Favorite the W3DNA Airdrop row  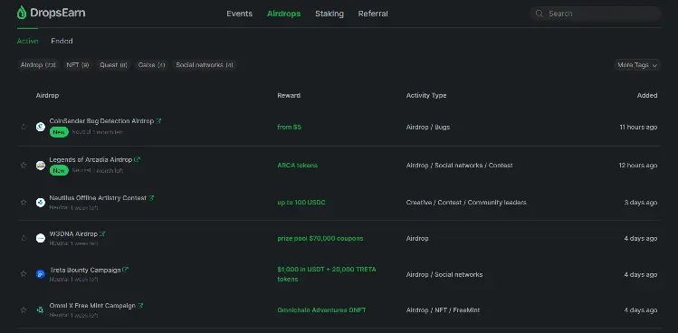coord(24,238)
